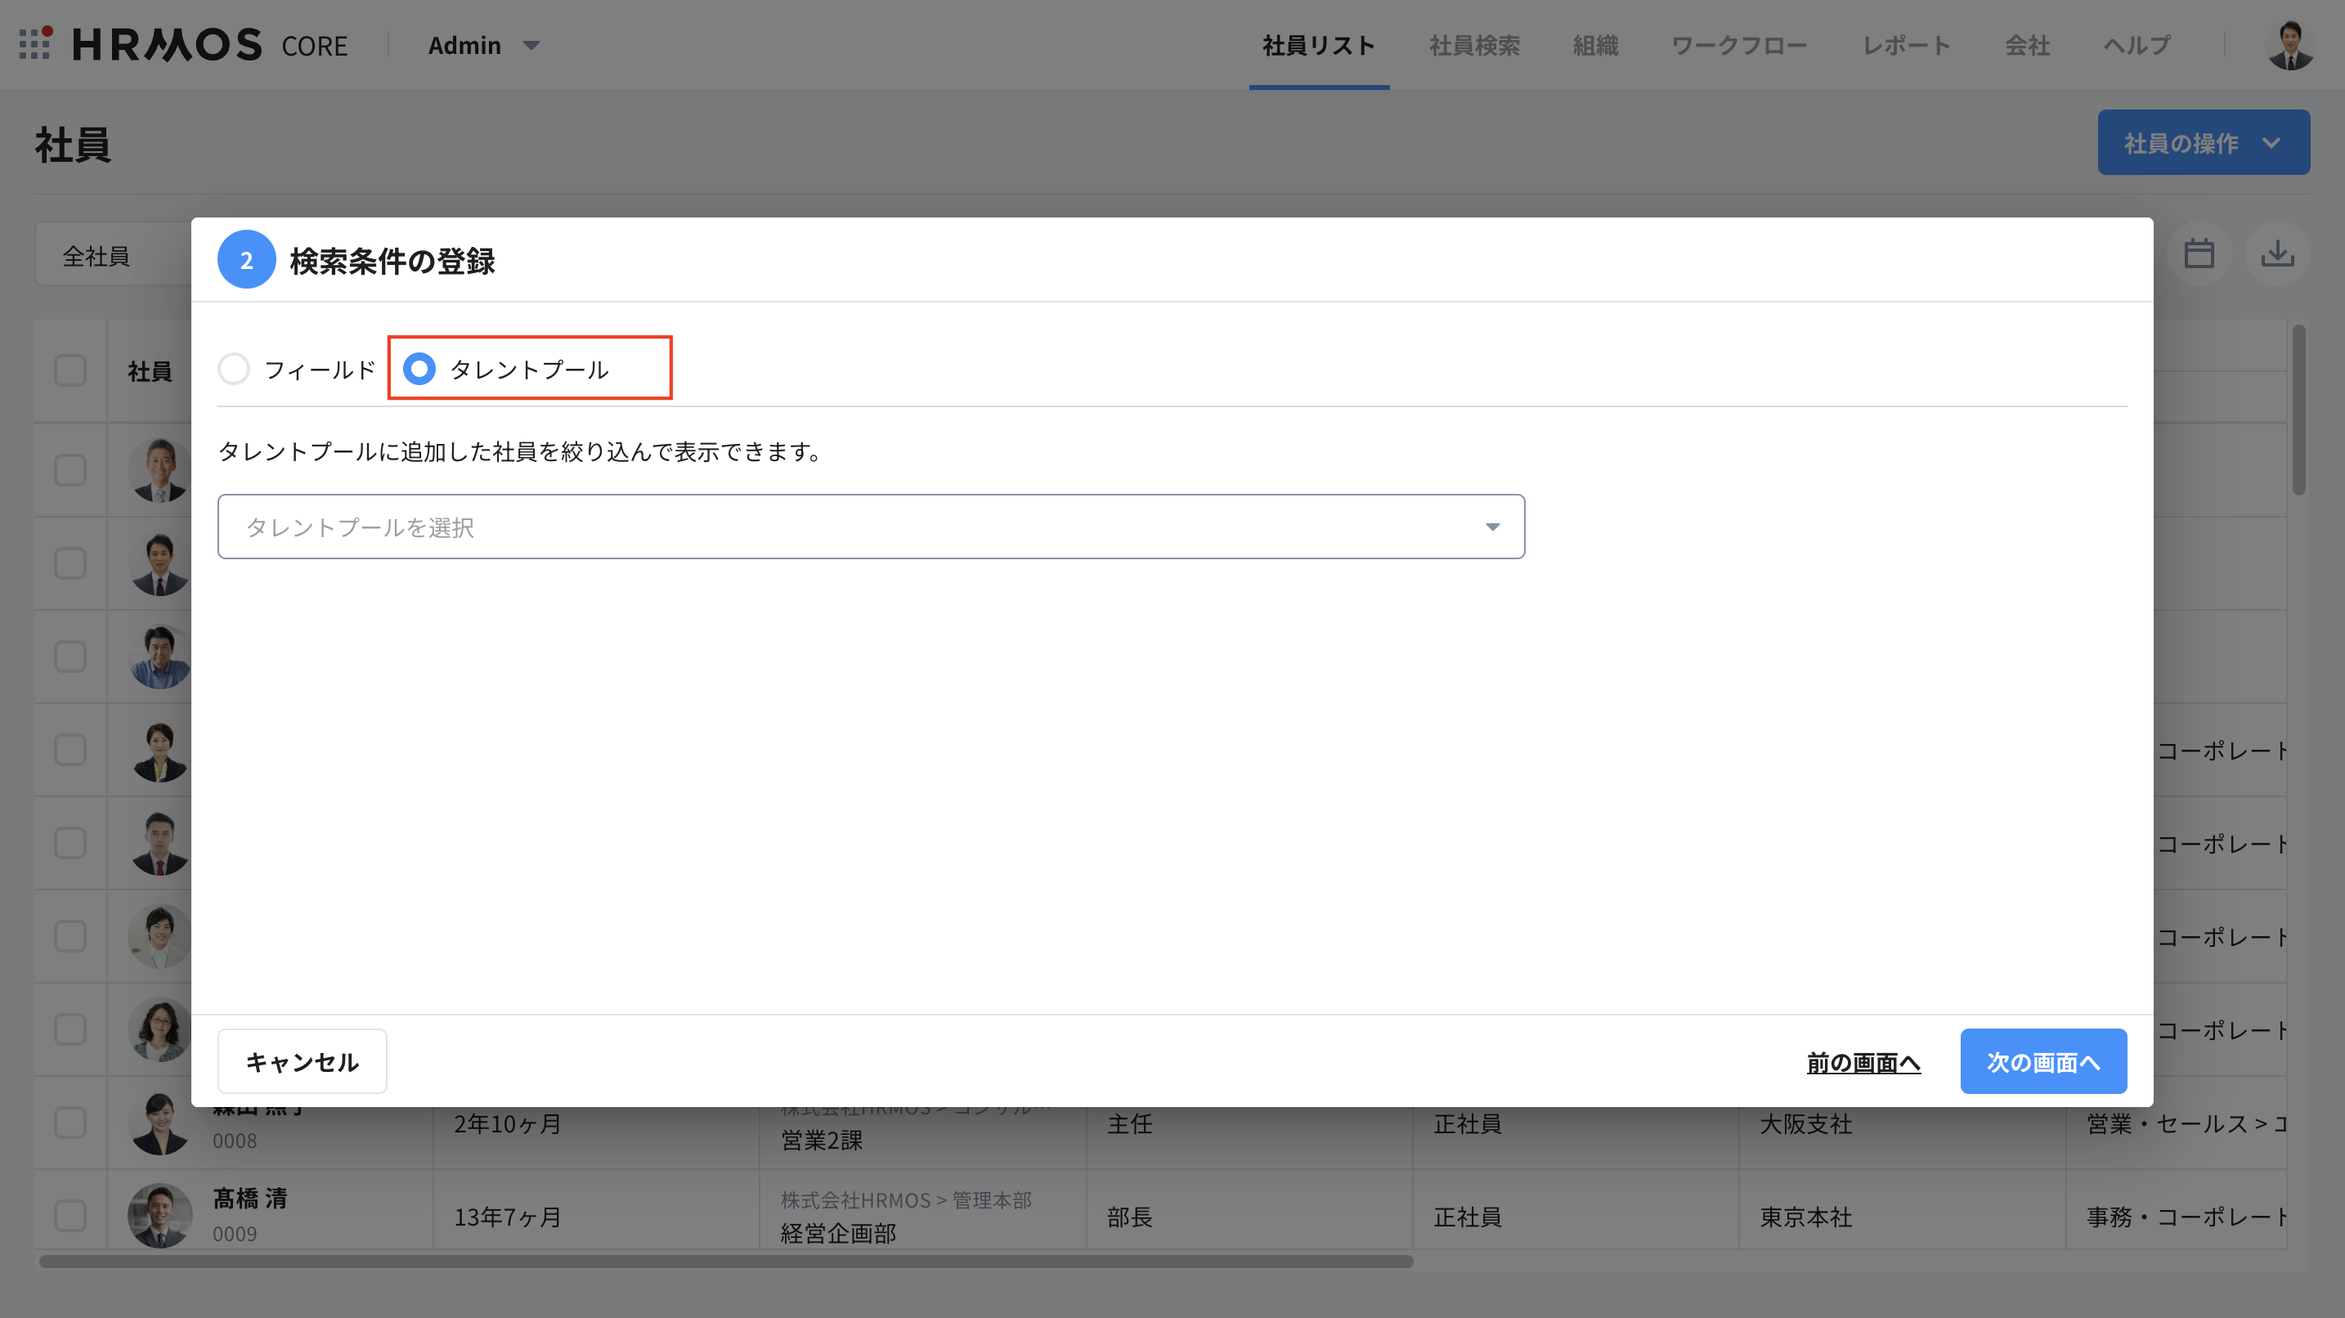Check the box for 髙橋 清 row
The width and height of the screenshot is (2345, 1318).
(70, 1215)
